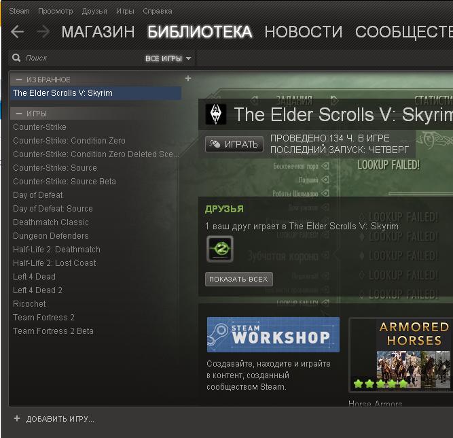Image resolution: width=453 pixels, height=438 pixels.
Task: Click the plus icon near ДОБАВИТЬ ИГРУ
Action: tap(17, 418)
